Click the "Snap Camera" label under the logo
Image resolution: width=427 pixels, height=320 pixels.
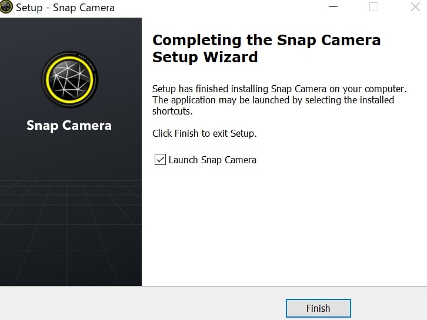[x=69, y=126]
